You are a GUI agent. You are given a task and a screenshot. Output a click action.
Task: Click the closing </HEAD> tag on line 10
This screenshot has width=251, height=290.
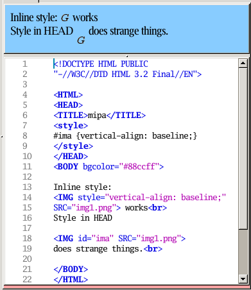71,157
